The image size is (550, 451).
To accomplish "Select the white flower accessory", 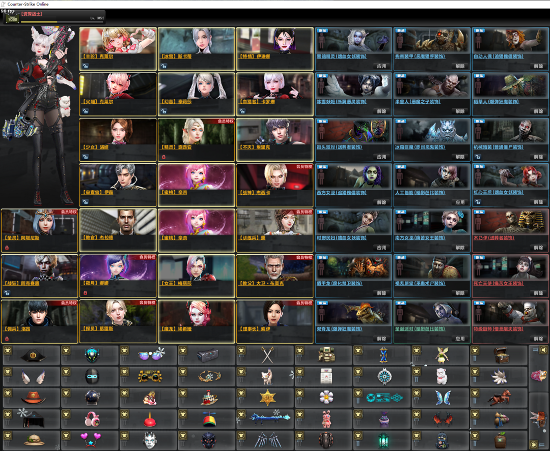I will pos(326,398).
